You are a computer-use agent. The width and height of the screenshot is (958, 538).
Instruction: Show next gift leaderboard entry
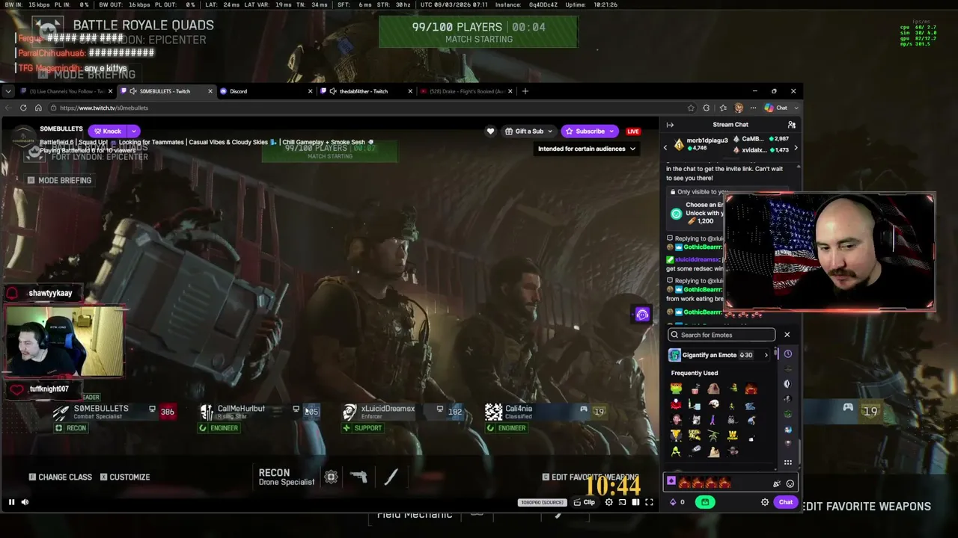[x=795, y=148]
